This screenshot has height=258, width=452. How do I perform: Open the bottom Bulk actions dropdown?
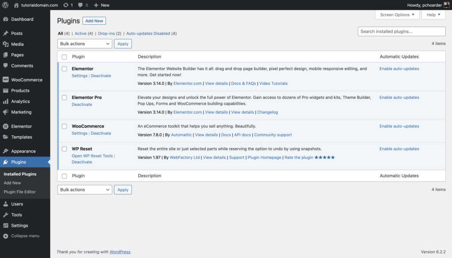[85, 190]
